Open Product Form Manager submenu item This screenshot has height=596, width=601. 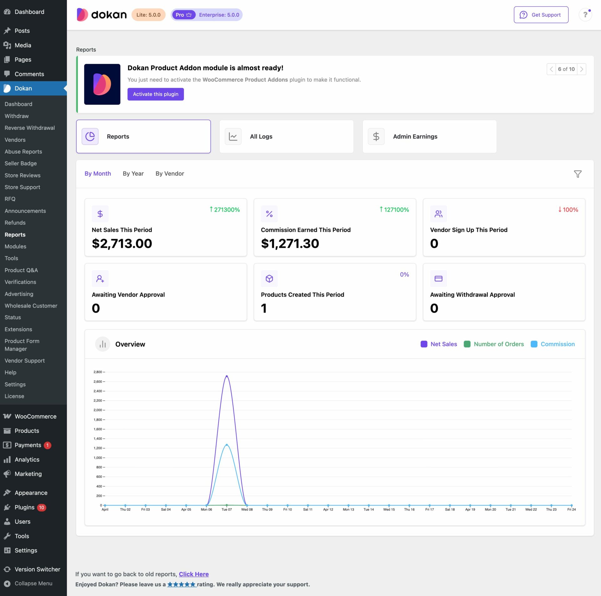(22, 345)
